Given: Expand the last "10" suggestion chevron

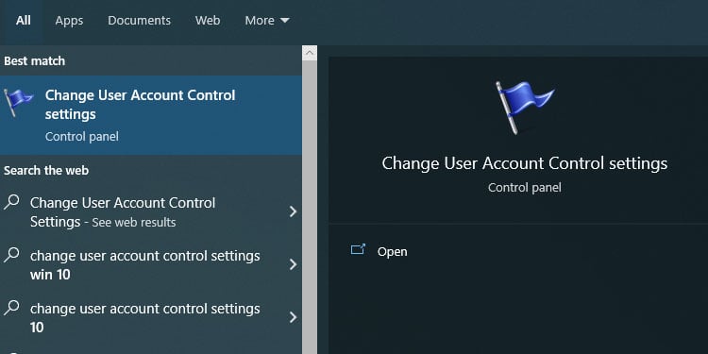Looking at the screenshot, I should pos(293,317).
